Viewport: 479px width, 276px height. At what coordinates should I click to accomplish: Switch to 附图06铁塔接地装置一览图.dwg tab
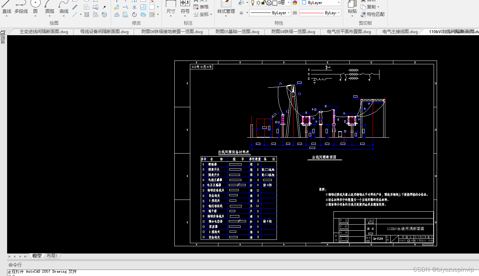pyautogui.click(x=172, y=32)
